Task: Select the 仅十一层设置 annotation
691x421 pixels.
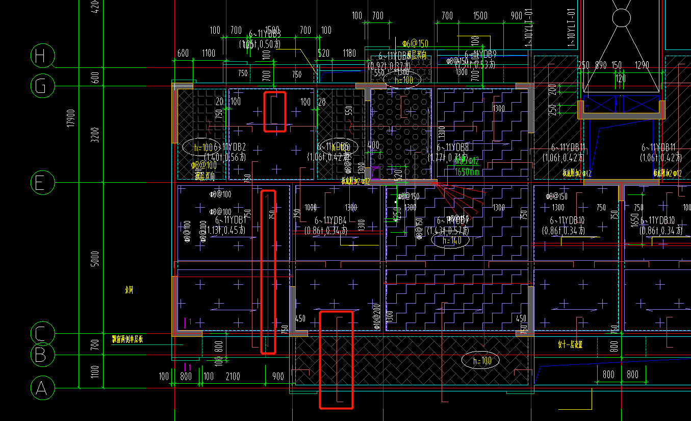Action: click(570, 345)
